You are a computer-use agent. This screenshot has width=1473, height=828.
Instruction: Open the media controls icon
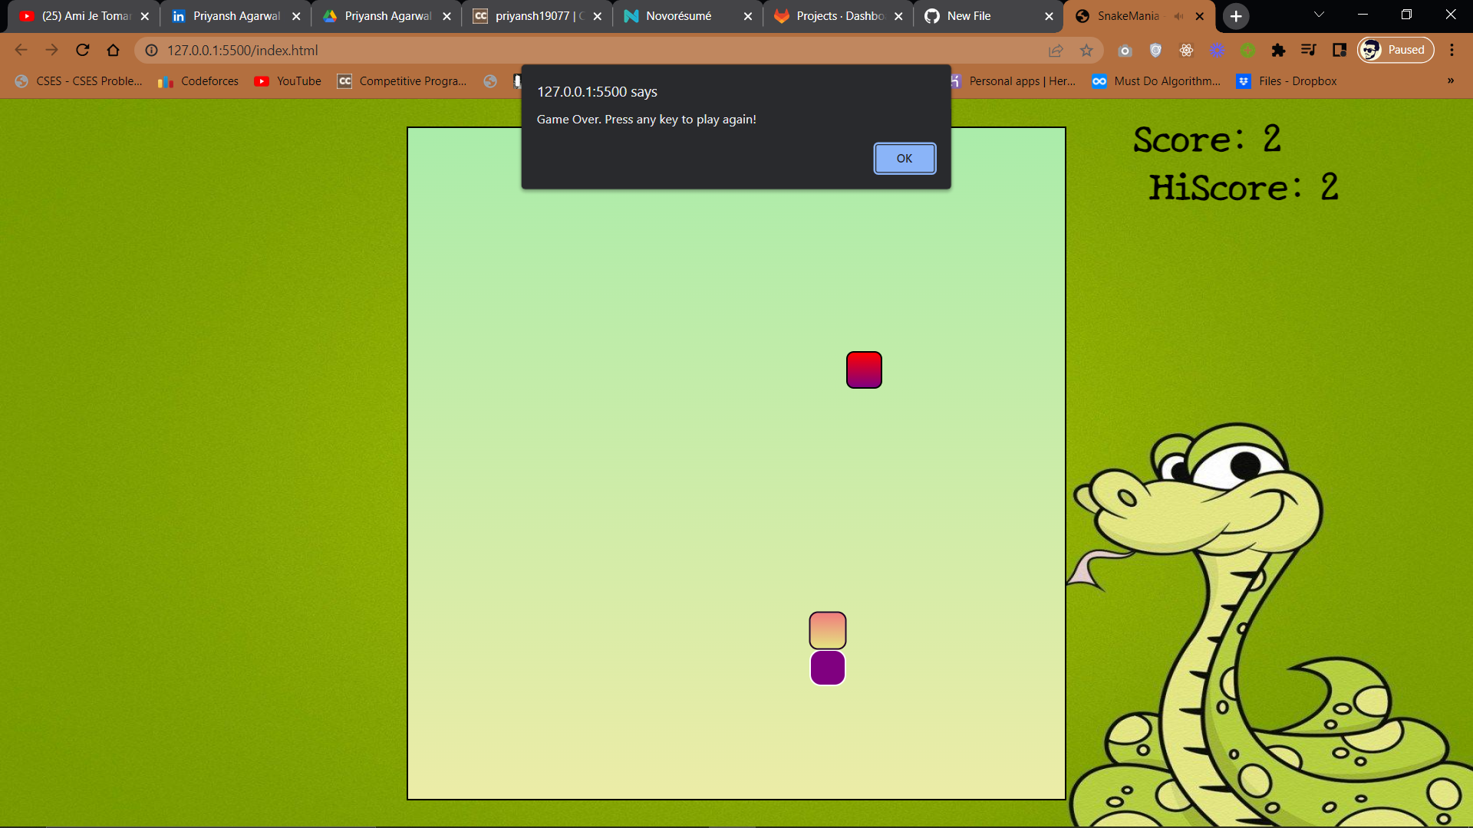1309,50
